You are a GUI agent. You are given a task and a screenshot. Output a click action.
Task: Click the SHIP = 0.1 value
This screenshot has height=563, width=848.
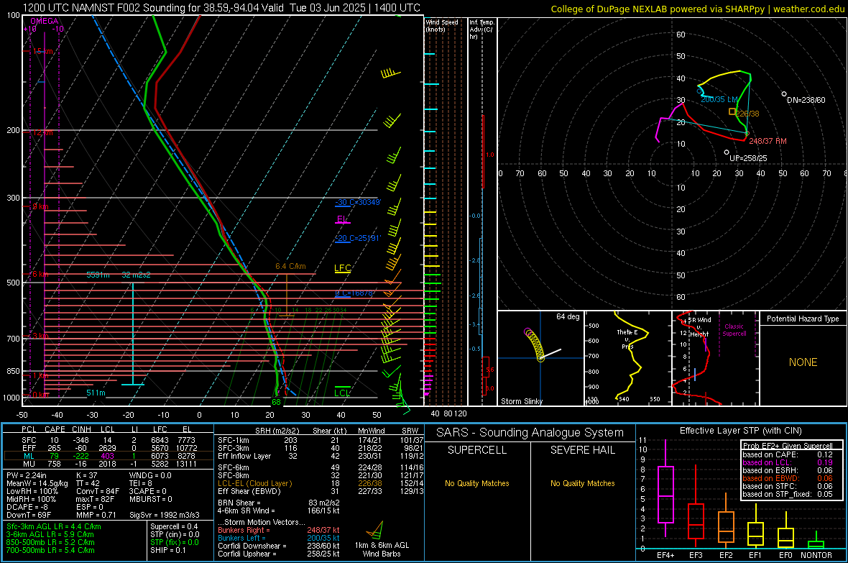click(x=168, y=550)
